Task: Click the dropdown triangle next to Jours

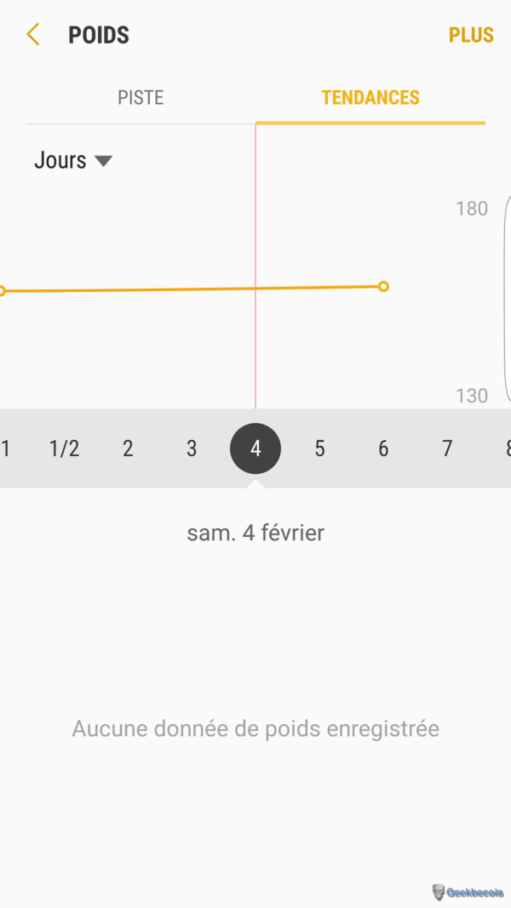Action: (x=104, y=161)
